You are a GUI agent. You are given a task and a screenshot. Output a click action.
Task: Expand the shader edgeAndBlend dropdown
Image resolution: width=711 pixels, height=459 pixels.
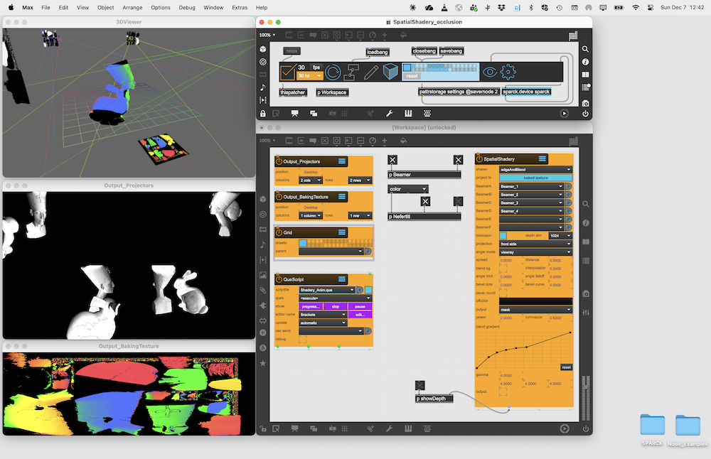point(535,170)
